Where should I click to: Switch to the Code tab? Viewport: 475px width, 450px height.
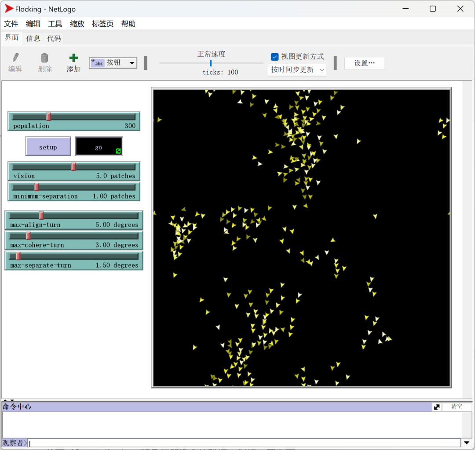click(x=54, y=39)
